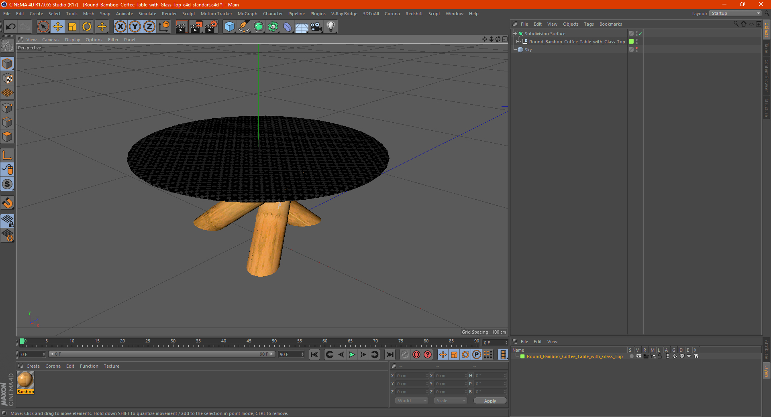
Task: Click the end frame 90 F field
Action: pyautogui.click(x=291, y=354)
